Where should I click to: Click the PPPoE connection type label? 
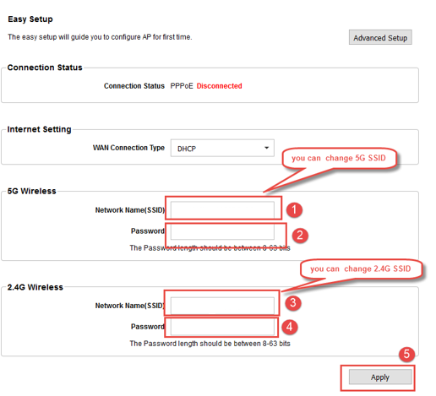182,86
